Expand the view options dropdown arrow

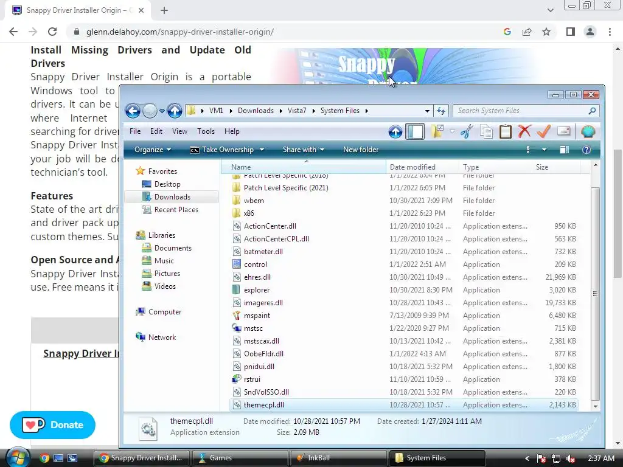[544, 150]
